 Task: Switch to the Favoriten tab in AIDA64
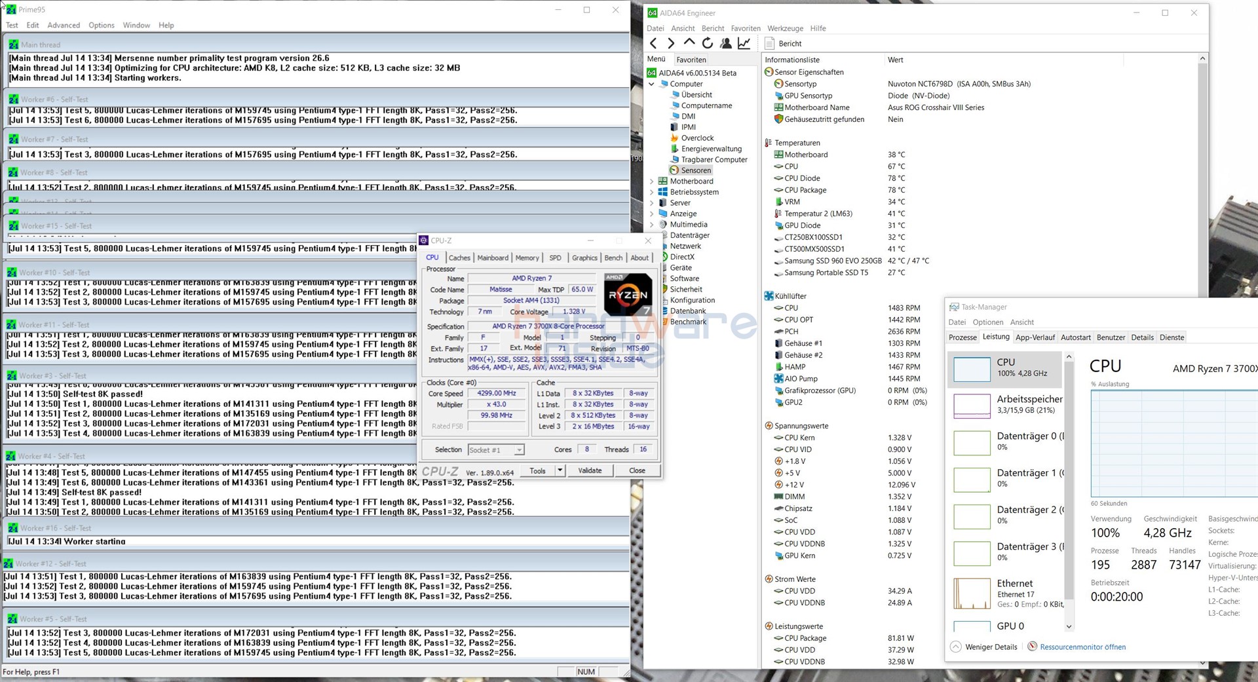pos(691,60)
